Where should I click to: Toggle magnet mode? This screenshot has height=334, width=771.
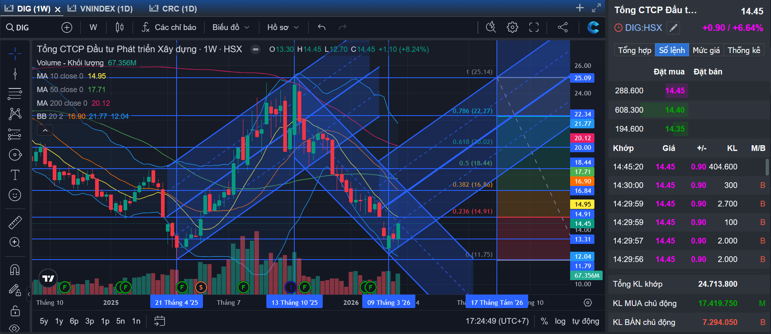pos(15,270)
